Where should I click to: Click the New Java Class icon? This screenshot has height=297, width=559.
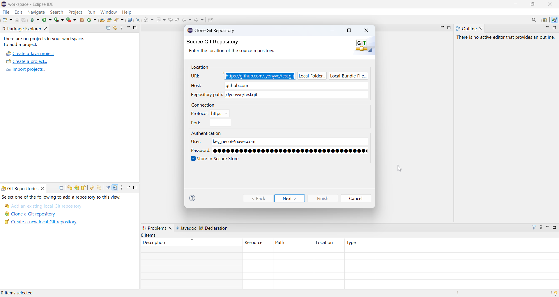(x=90, y=20)
